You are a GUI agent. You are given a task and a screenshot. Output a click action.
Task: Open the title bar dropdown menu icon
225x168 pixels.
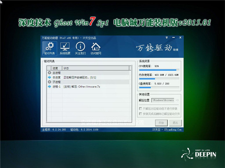167,37
